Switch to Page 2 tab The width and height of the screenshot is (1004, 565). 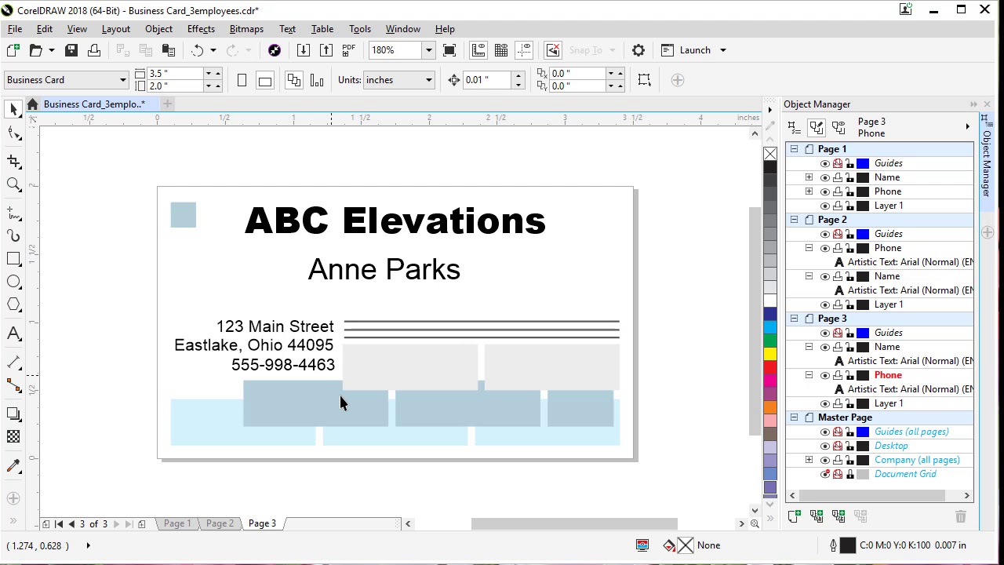[x=220, y=523]
